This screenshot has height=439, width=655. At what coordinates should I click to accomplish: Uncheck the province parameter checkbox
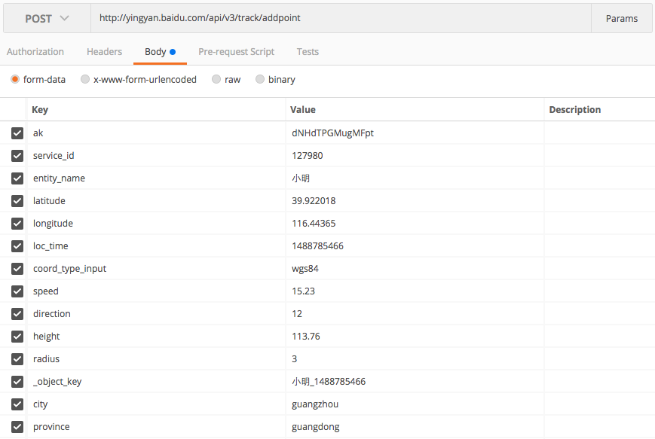(17, 427)
